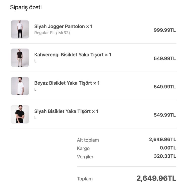This screenshot has width=194, height=194.
Task: Click the Siyah Tişört 549.99TL price
Action: pos(164,115)
